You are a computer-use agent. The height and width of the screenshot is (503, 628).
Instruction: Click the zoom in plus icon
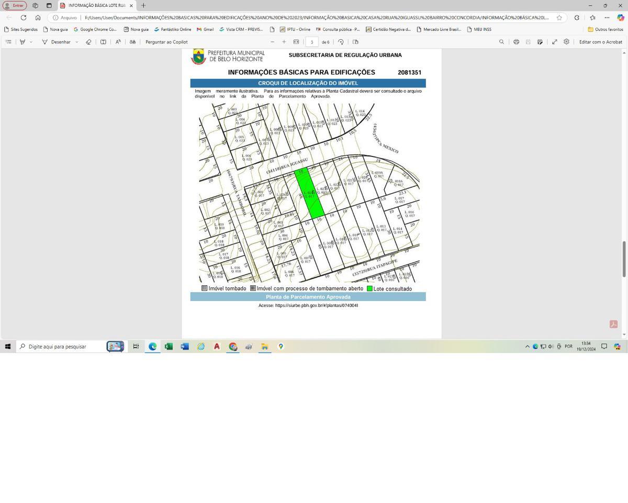[284, 42]
